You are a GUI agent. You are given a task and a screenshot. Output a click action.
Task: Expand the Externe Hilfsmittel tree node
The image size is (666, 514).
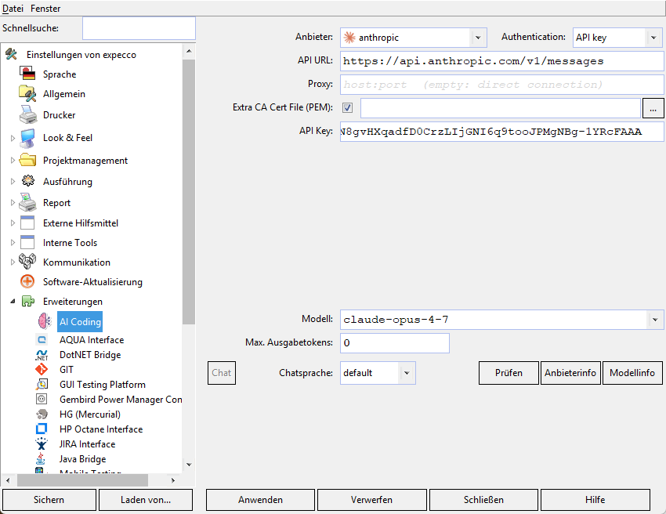(13, 223)
